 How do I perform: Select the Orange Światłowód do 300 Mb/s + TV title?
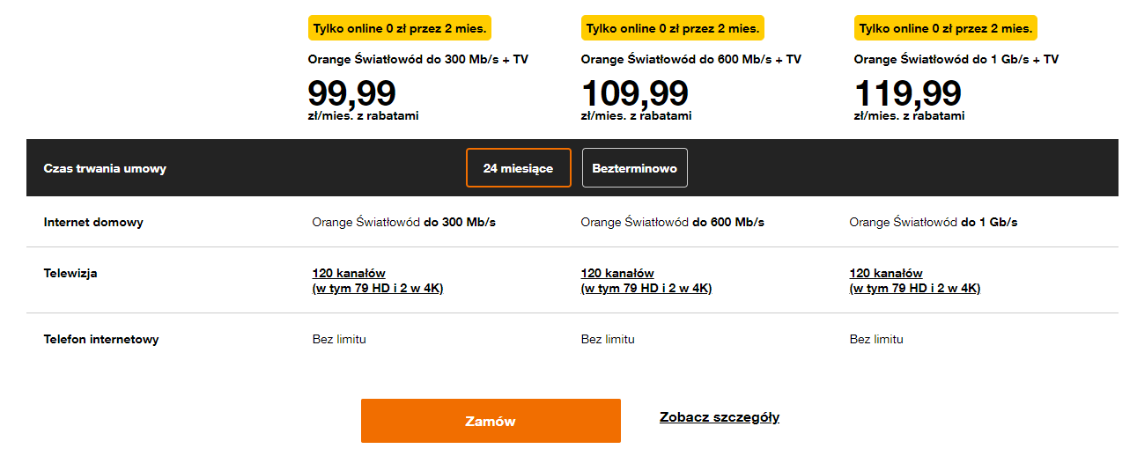click(x=418, y=60)
